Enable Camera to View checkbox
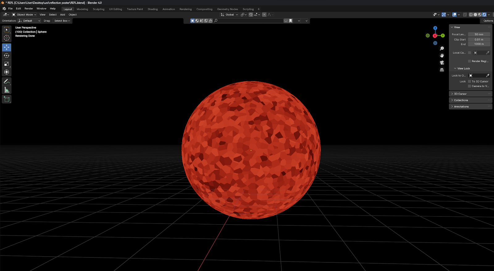 click(470, 86)
